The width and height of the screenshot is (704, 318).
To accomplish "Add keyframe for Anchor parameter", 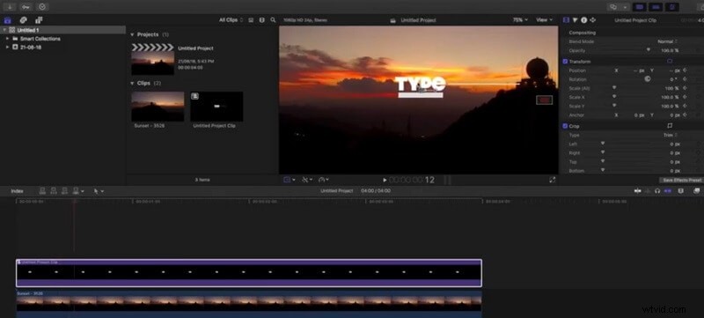I will pyautogui.click(x=686, y=115).
